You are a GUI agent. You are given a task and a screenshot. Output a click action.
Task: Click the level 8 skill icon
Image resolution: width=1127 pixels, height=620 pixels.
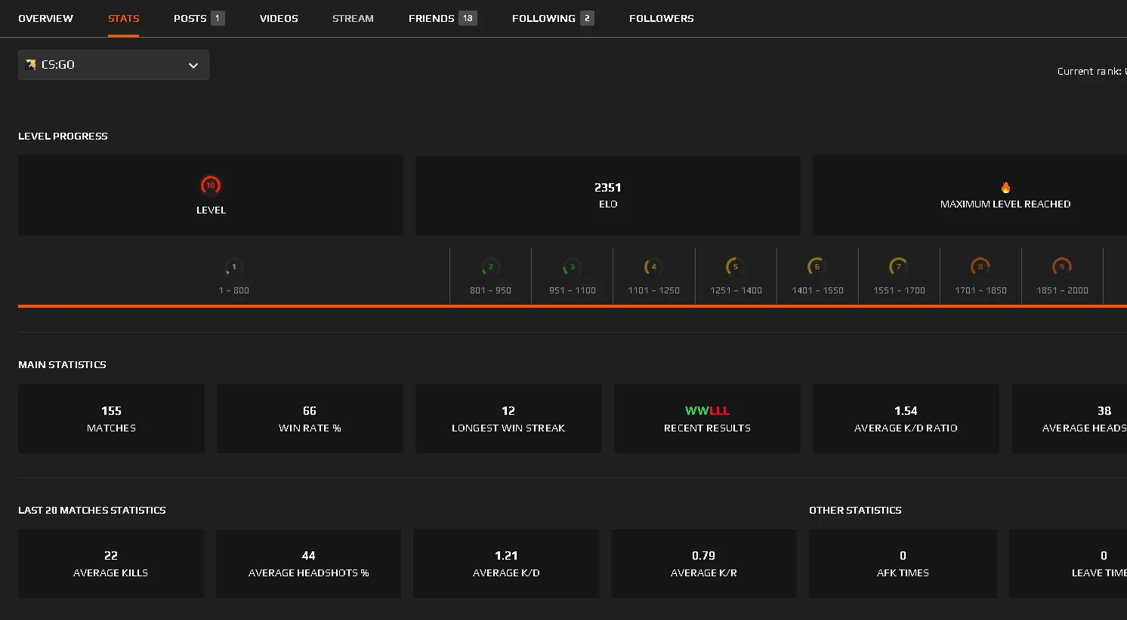[x=980, y=267]
